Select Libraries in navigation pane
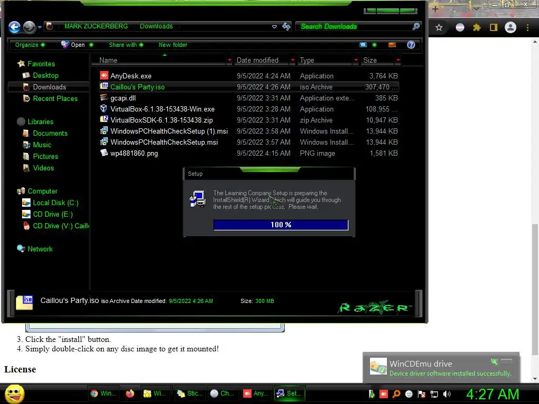The width and height of the screenshot is (539, 404). pos(40,122)
